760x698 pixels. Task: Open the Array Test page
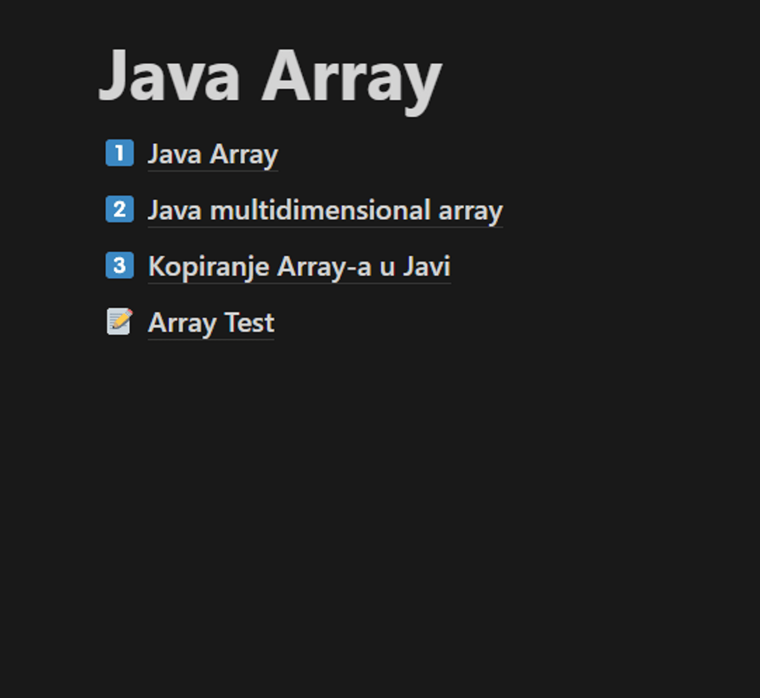tap(210, 323)
